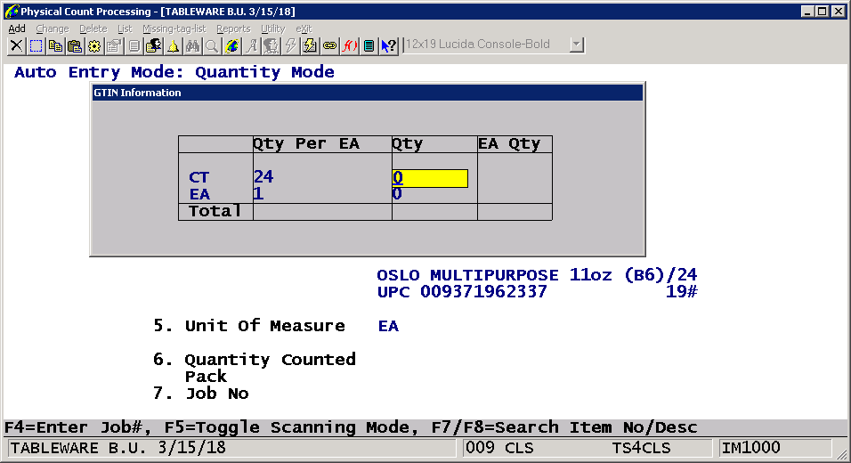Open the Delete menu
This screenshot has width=851, height=463.
tap(93, 28)
